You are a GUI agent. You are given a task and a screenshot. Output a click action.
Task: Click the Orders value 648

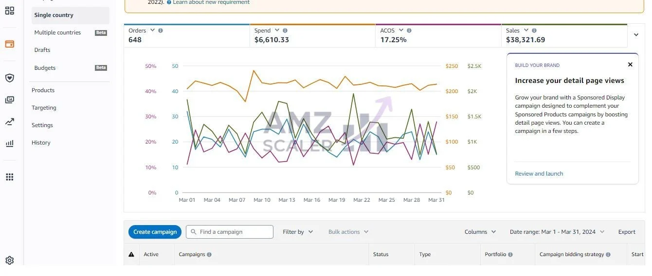point(135,40)
